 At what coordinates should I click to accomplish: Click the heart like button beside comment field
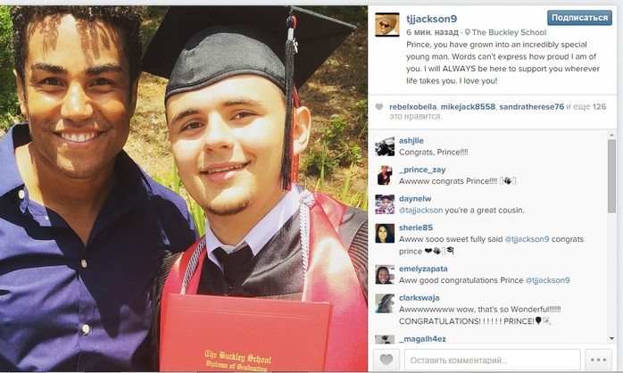[386, 360]
